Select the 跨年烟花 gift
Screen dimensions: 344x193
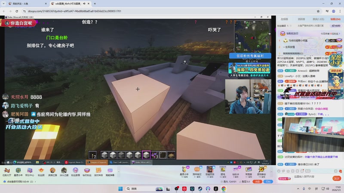pos(197,172)
